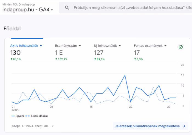Click the chart peak before the 22 mark
The height and width of the screenshot is (135, 192).
click(125, 75)
